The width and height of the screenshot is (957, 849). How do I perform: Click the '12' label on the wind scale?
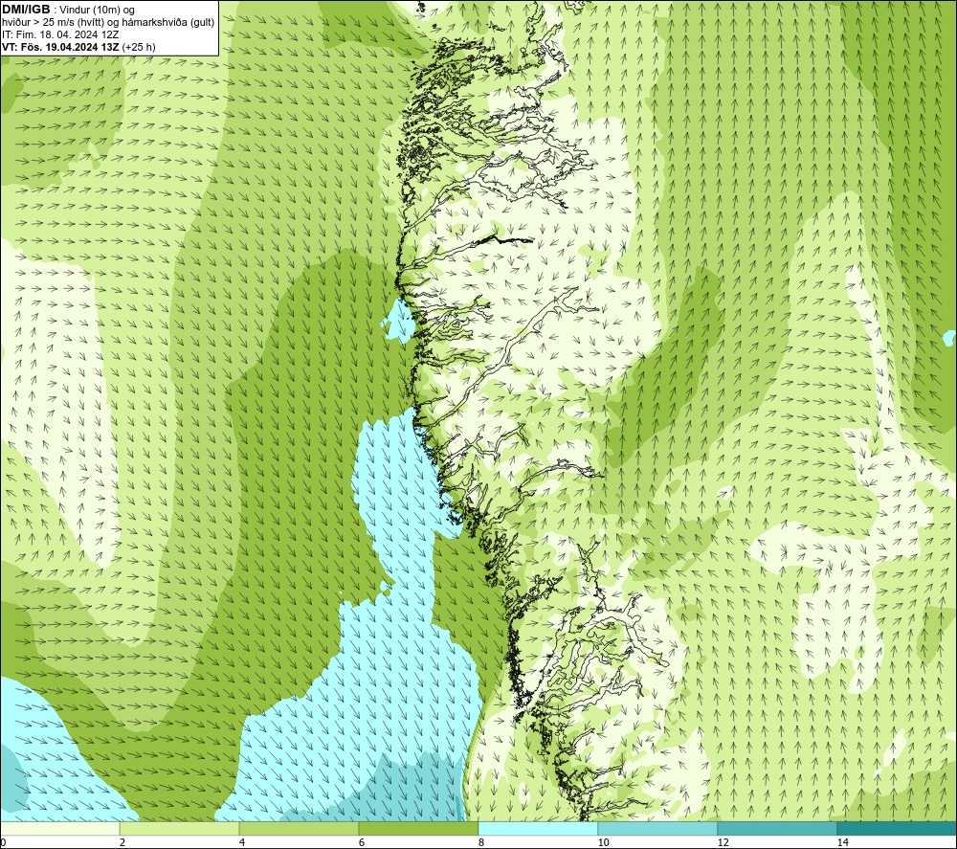(x=723, y=843)
